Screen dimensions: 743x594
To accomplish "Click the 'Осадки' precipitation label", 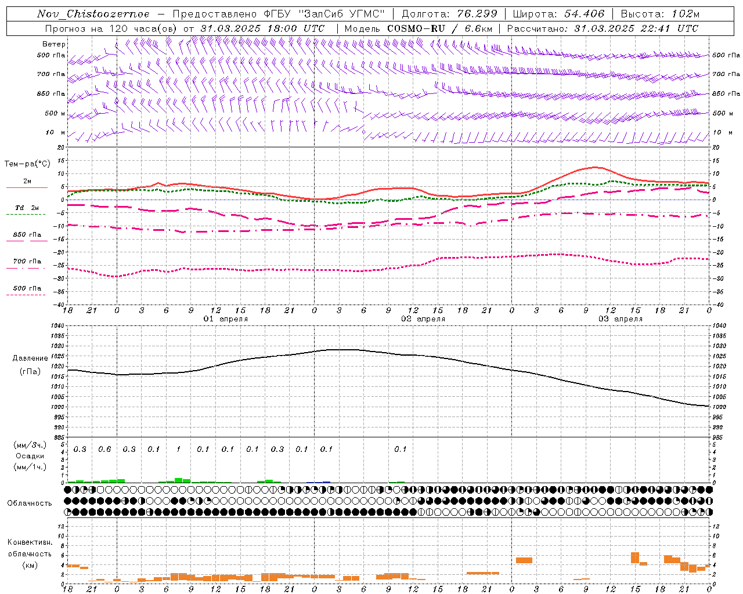I will tap(30, 456).
